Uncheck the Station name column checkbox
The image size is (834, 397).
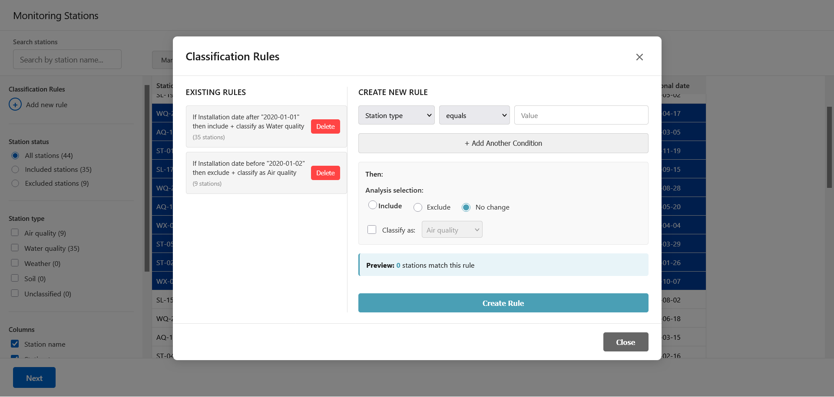15,344
